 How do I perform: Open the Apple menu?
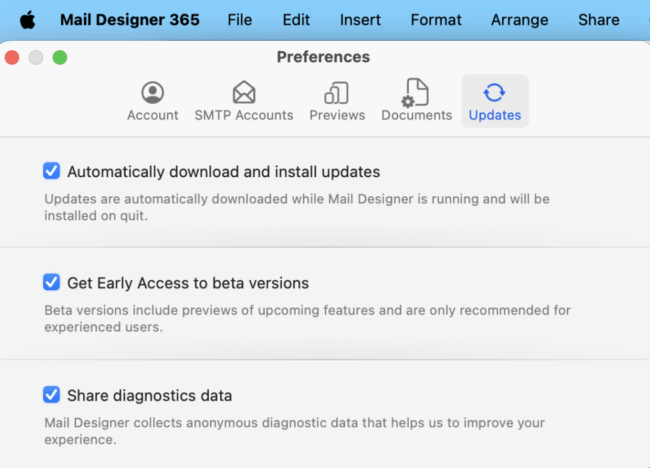27,20
